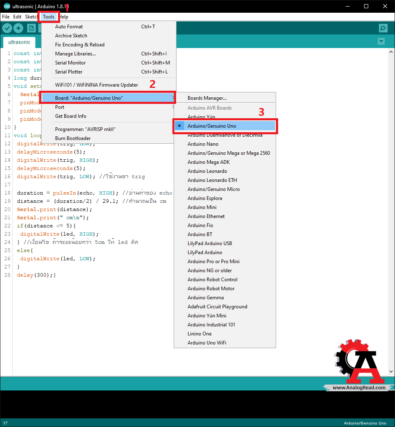The image size is (395, 427).
Task: Select Get Board Info
Action: click(108, 116)
